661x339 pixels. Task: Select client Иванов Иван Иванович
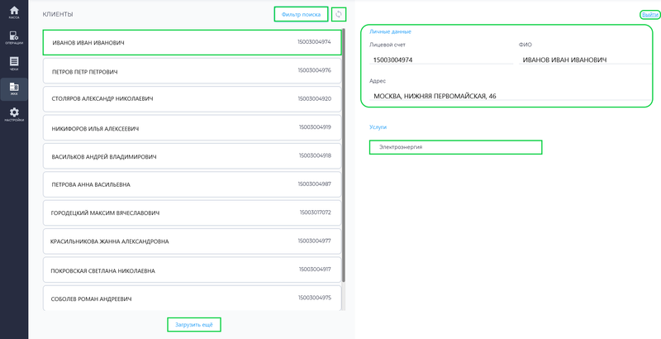pos(191,42)
